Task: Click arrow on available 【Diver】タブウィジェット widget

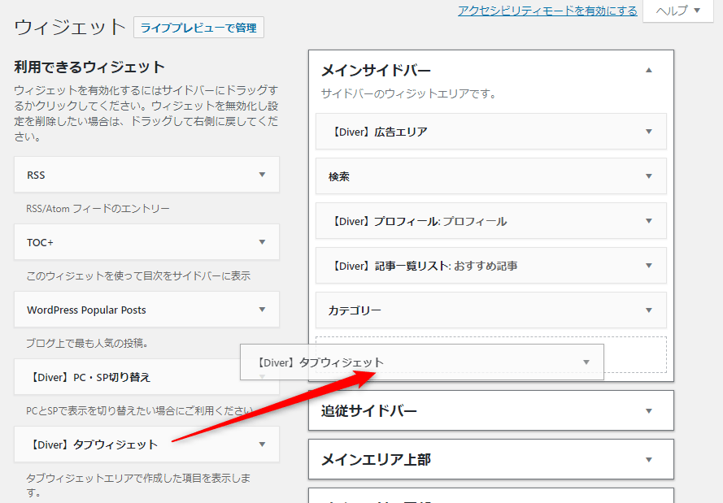Action: coord(262,444)
